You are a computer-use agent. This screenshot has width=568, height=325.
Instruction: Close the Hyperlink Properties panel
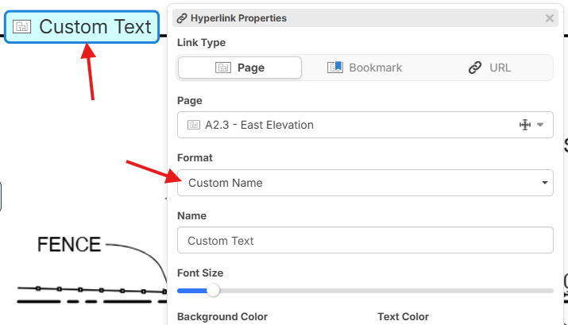550,17
